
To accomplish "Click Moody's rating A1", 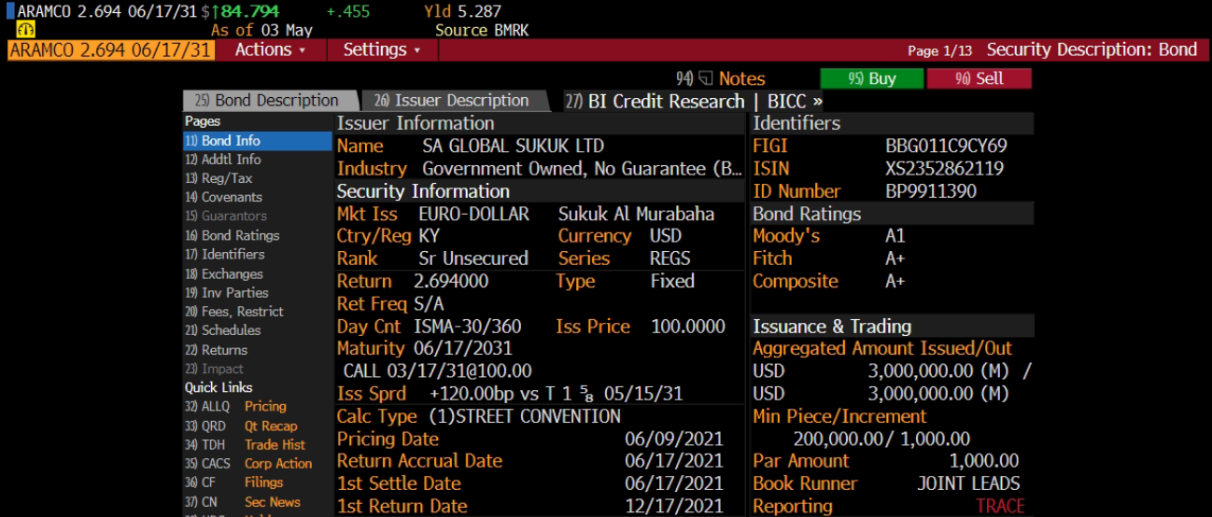I will (895, 236).
